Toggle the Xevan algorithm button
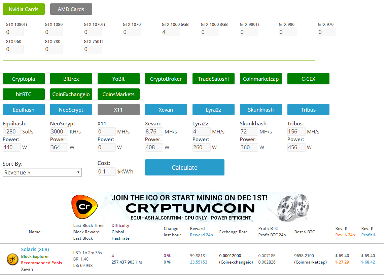This screenshot has width=386, height=277. [166, 110]
